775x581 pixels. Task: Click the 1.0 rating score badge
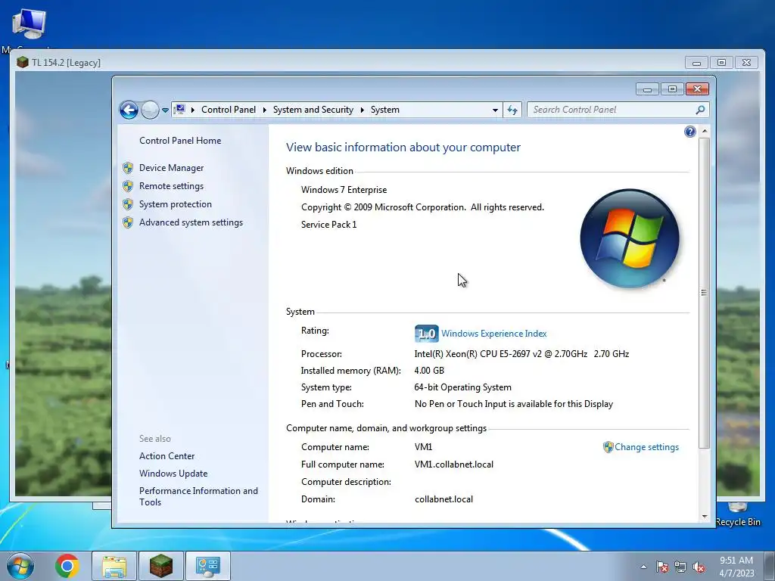[426, 334]
